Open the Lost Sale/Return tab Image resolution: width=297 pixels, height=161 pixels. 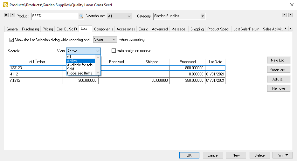(246, 29)
